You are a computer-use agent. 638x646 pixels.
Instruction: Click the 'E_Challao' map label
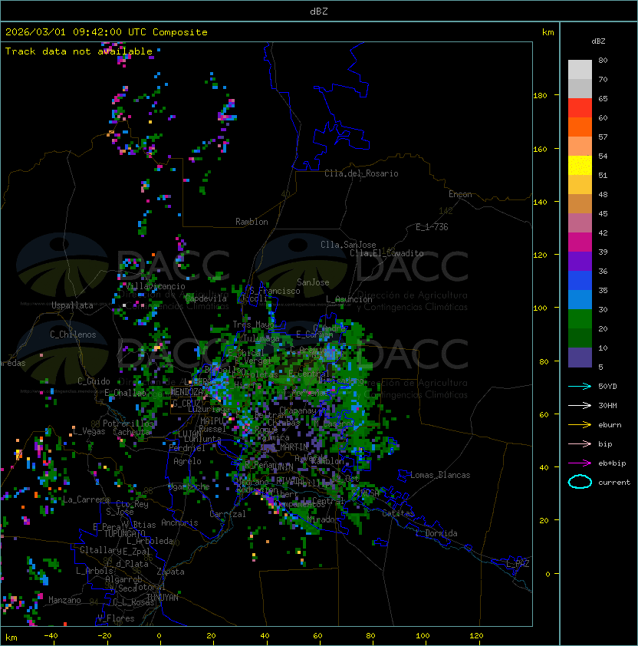125,393
